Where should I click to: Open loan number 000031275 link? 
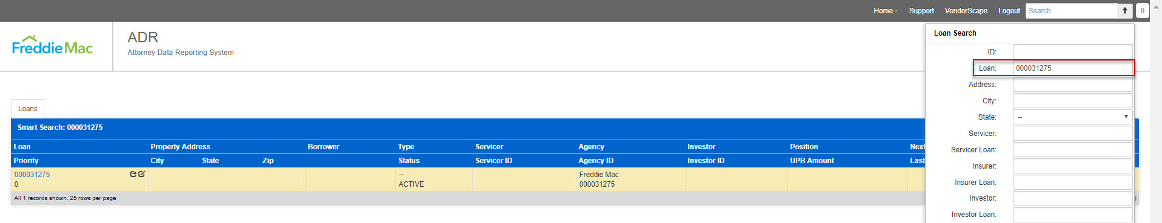pyautogui.click(x=32, y=175)
